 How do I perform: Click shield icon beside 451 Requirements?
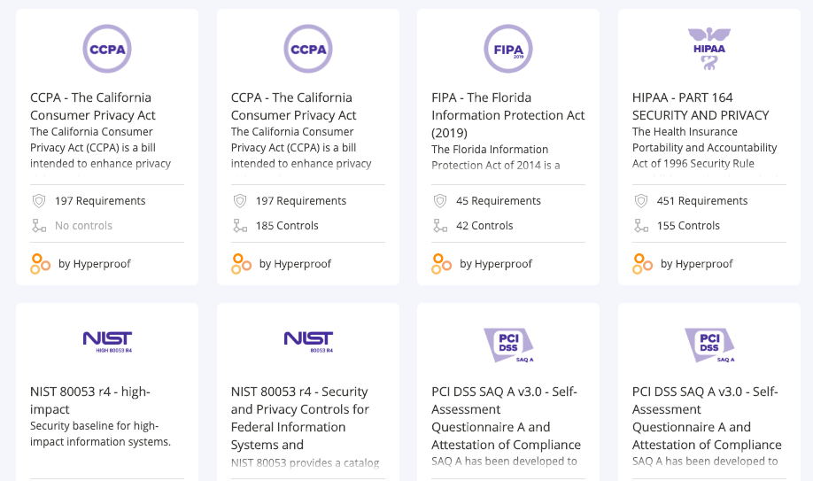point(641,201)
